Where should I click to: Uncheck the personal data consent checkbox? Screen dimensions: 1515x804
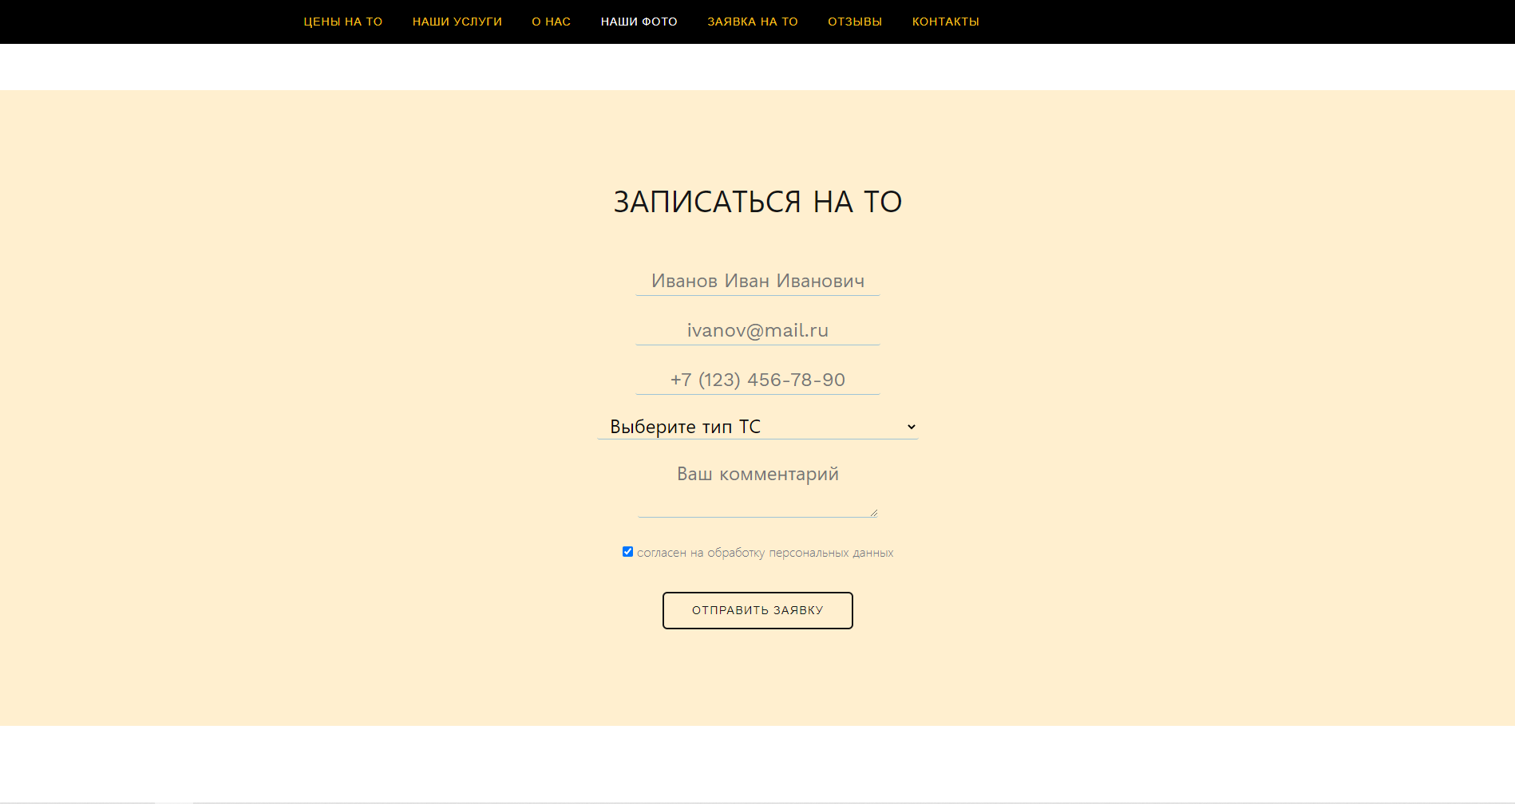(x=627, y=552)
